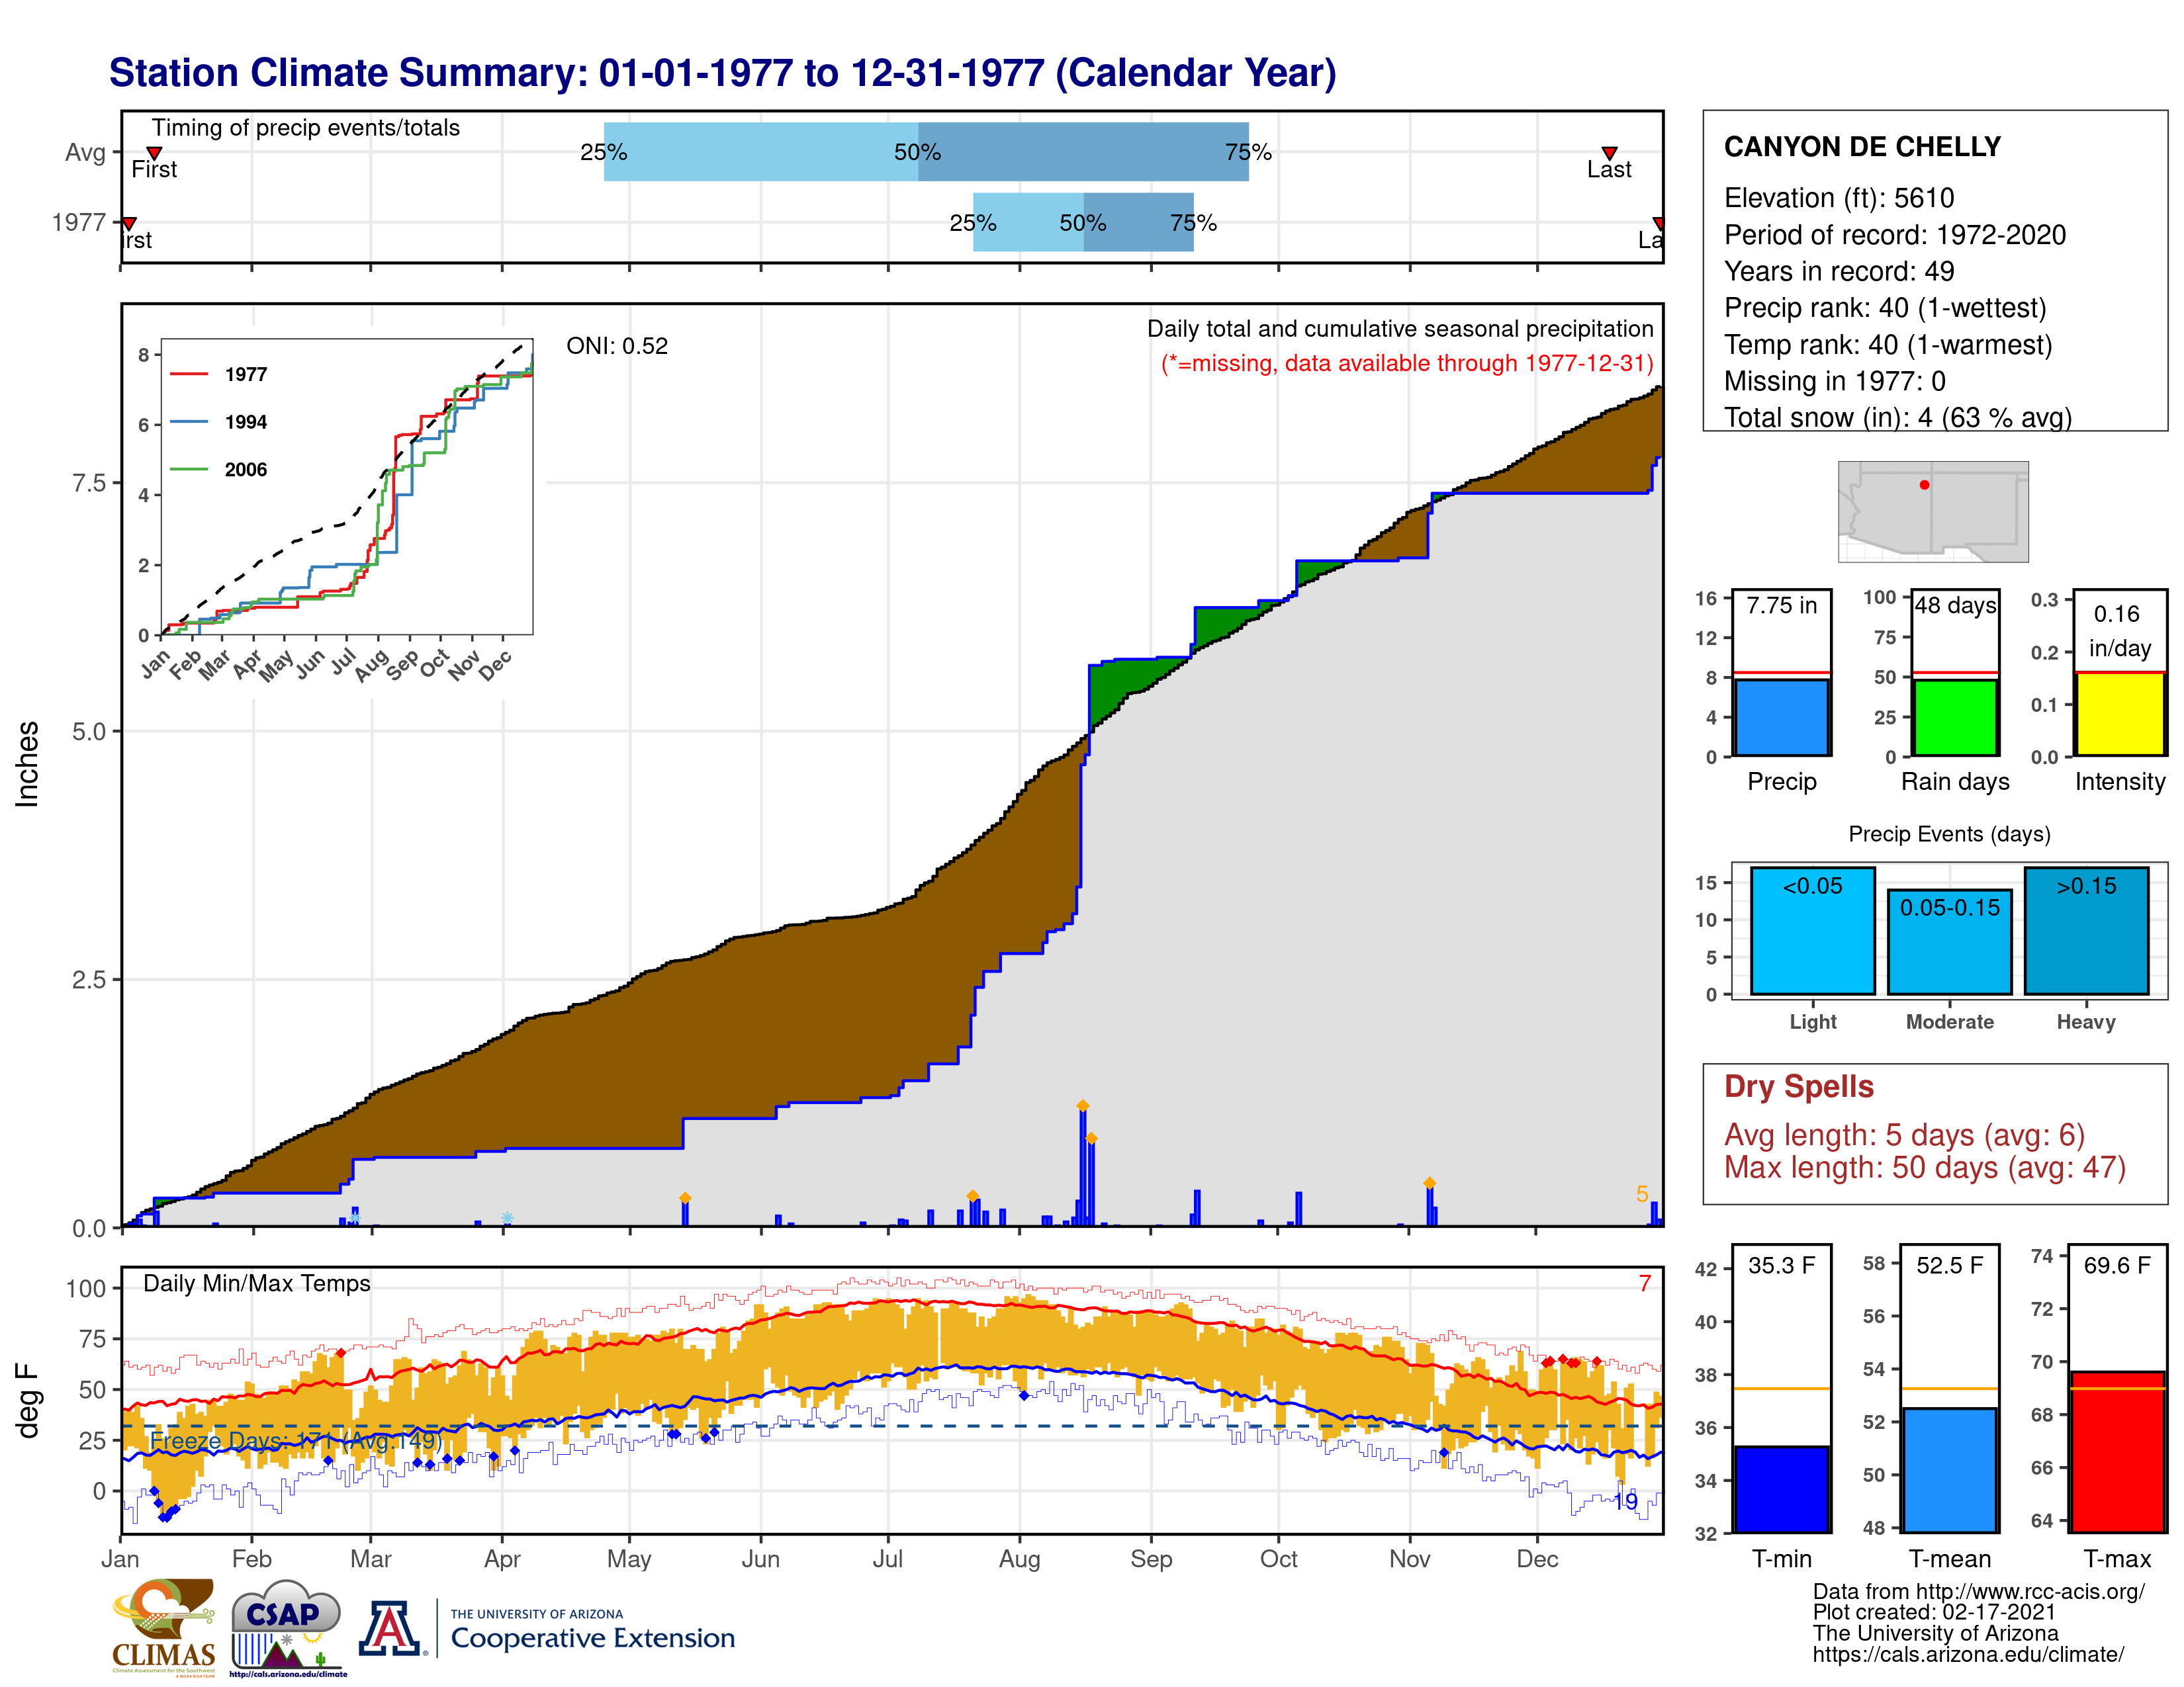The height and width of the screenshot is (1687, 2184).
Task: Click the Timing of precip events/totals label
Action: tap(306, 128)
